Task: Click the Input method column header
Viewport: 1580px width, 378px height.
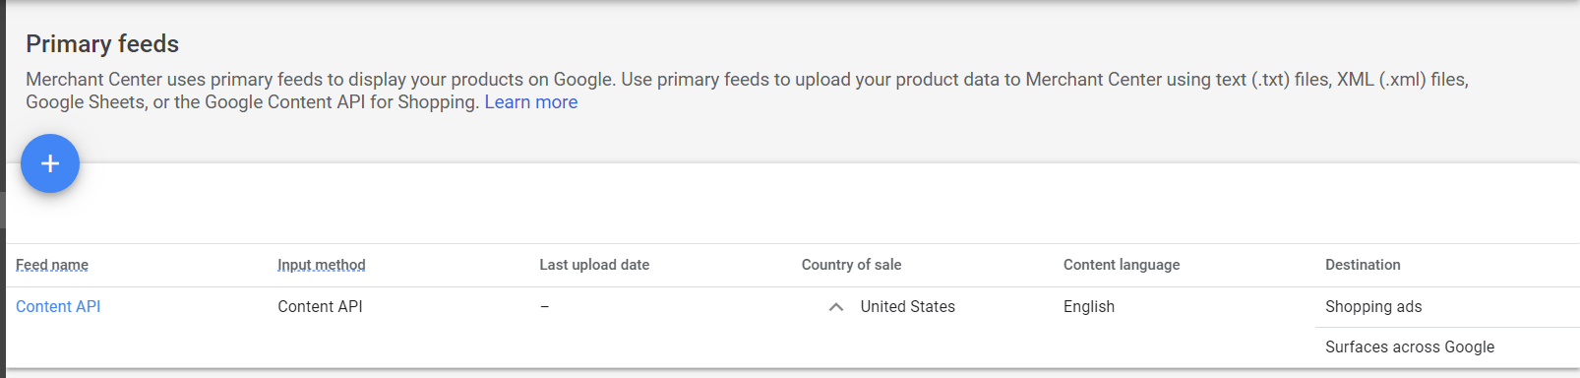Action: coord(322,265)
